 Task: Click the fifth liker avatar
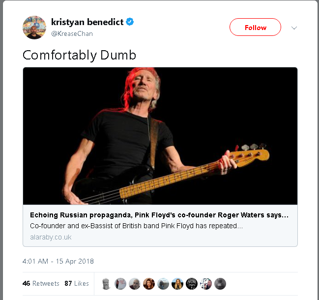click(x=163, y=283)
